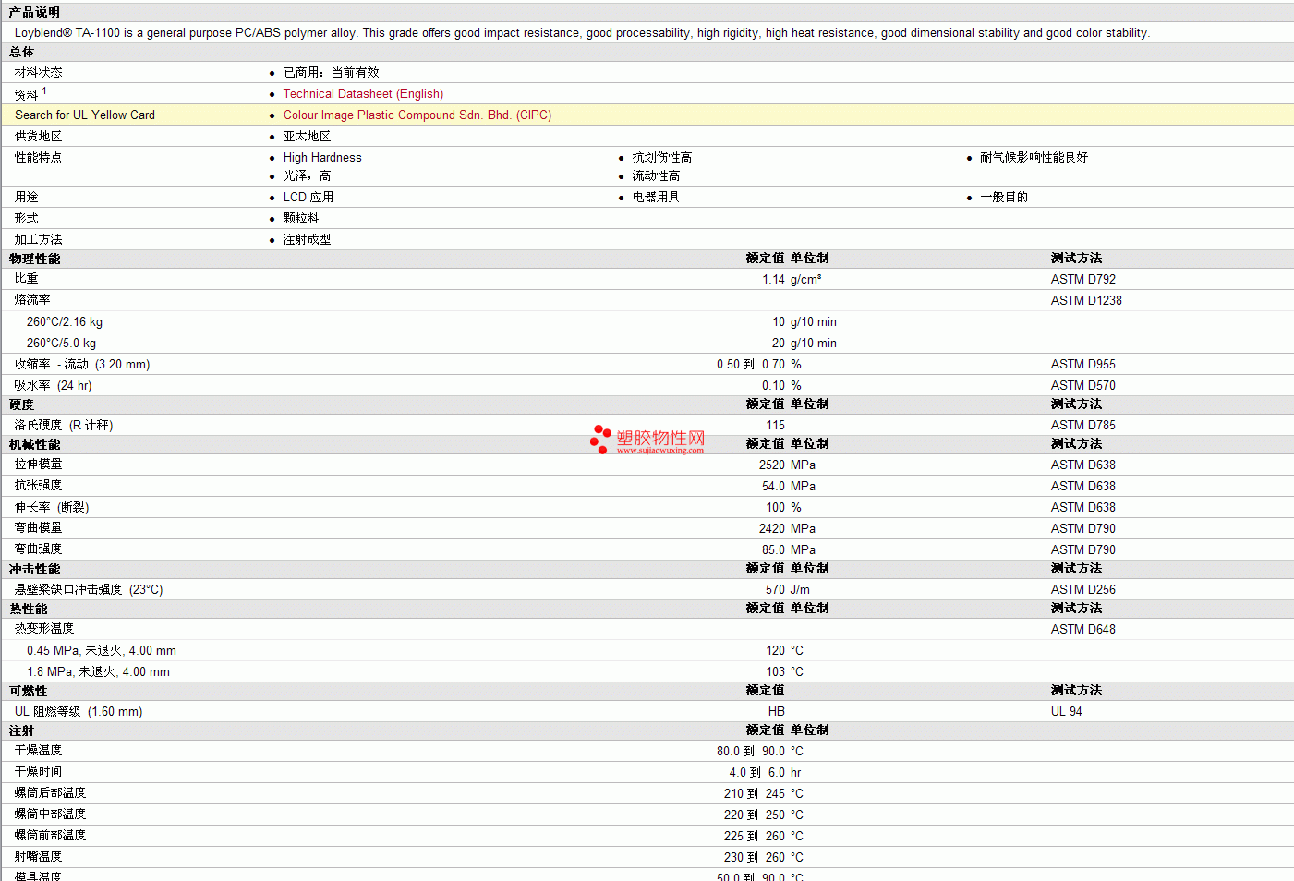1294x881 pixels.
Task: Click the '螺筒前部温度' row label
Action: click(x=50, y=836)
